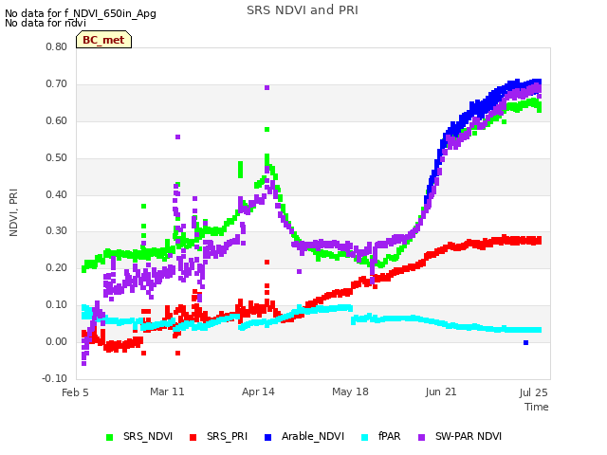Viewport: 607px width, 455px height.
Task: Click the Apr 14 x-axis tick label
Action: point(258,391)
